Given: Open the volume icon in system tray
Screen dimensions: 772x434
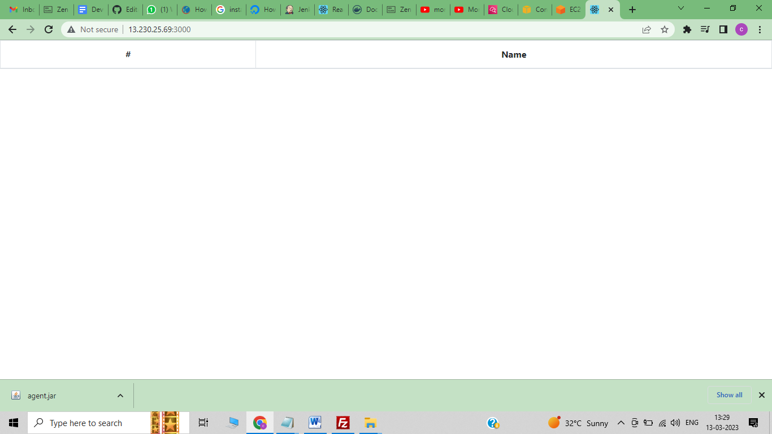Looking at the screenshot, I should pyautogui.click(x=675, y=423).
